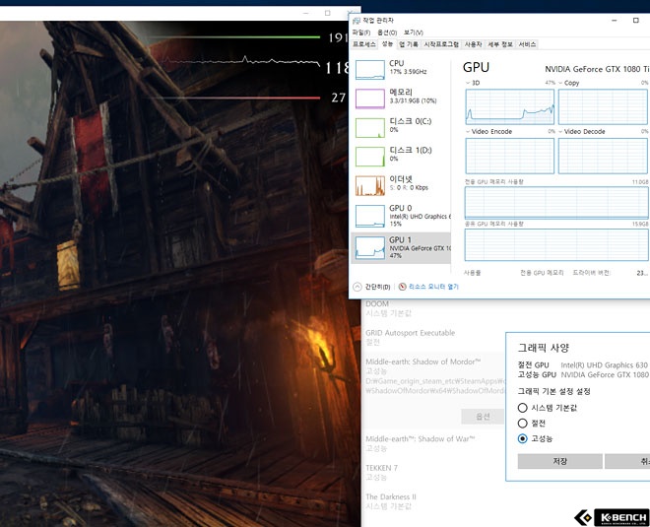Select the 이더넷 performance item
650x527 pixels.
pos(401,185)
